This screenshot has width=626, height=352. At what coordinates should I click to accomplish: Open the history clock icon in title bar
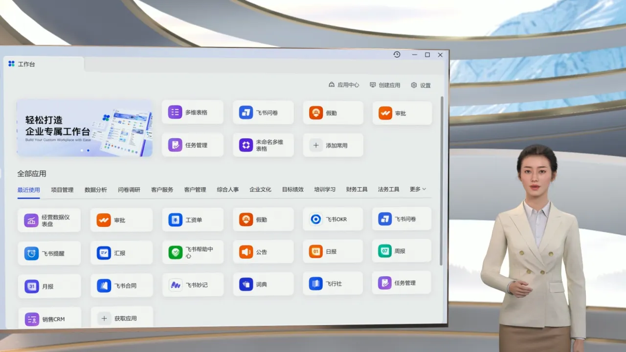point(397,55)
